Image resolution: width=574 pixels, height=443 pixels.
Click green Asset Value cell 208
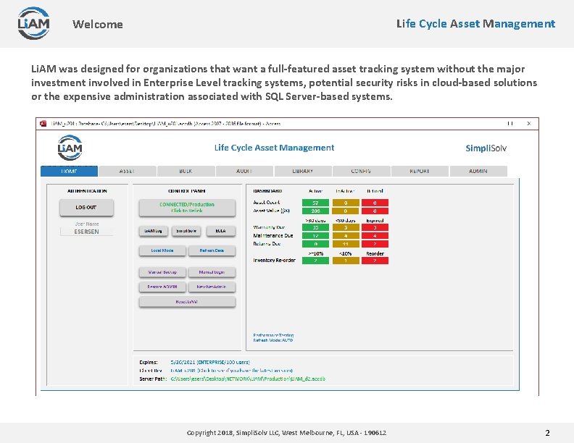315,211
